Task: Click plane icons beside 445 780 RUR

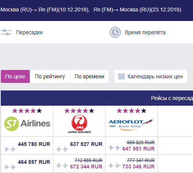Action: 10,149
